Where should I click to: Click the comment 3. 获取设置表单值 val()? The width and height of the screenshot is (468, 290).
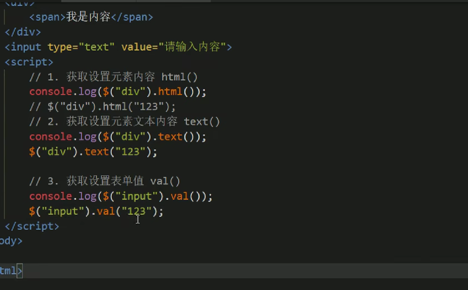pos(105,181)
